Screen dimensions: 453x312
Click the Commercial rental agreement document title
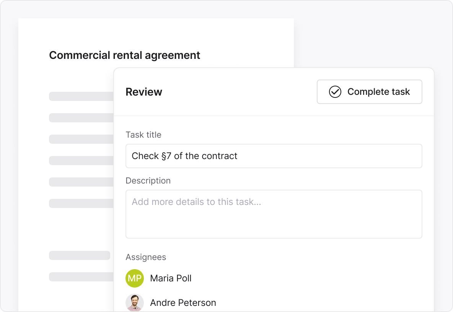point(124,55)
